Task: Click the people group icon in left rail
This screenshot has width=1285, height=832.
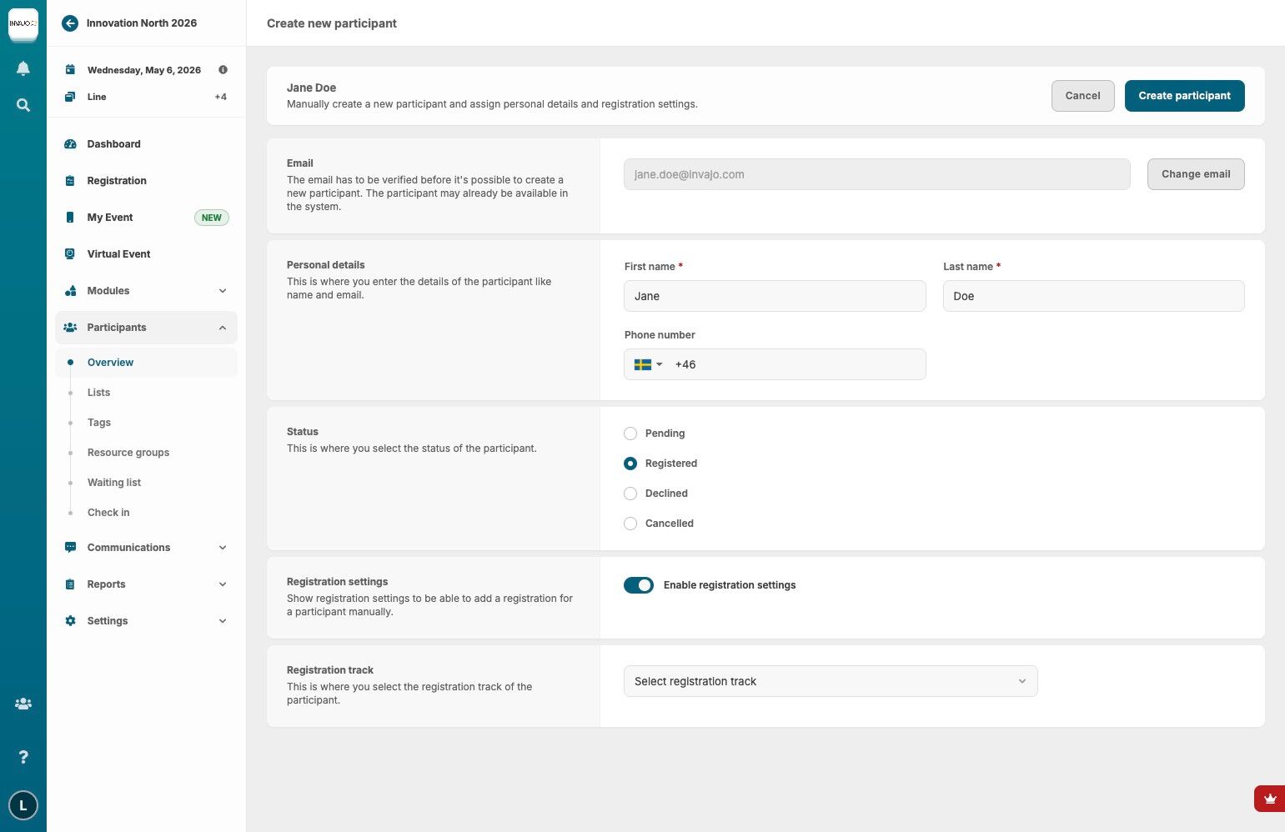Action: pos(23,704)
